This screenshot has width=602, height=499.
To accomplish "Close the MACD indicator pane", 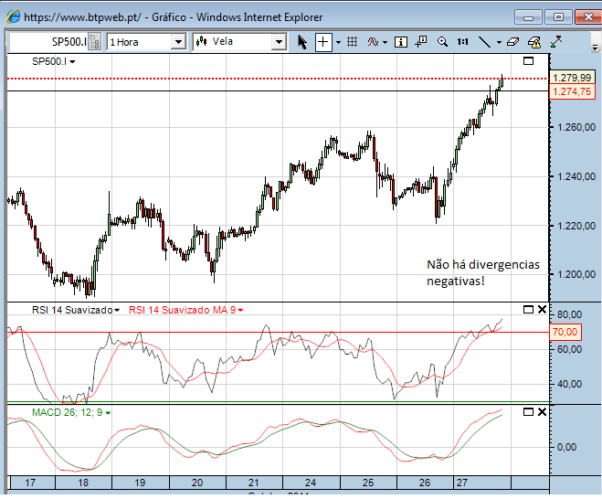I will [542, 412].
